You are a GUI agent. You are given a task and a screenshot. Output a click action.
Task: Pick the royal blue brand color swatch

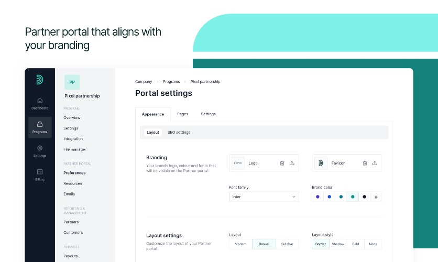[330, 196]
